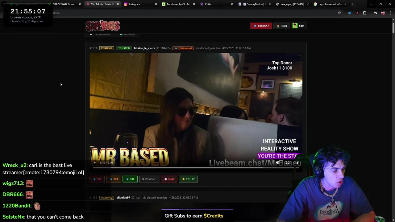Click the TRUSTED badge on clip #1133
The image size is (395, 222).
(x=124, y=48)
